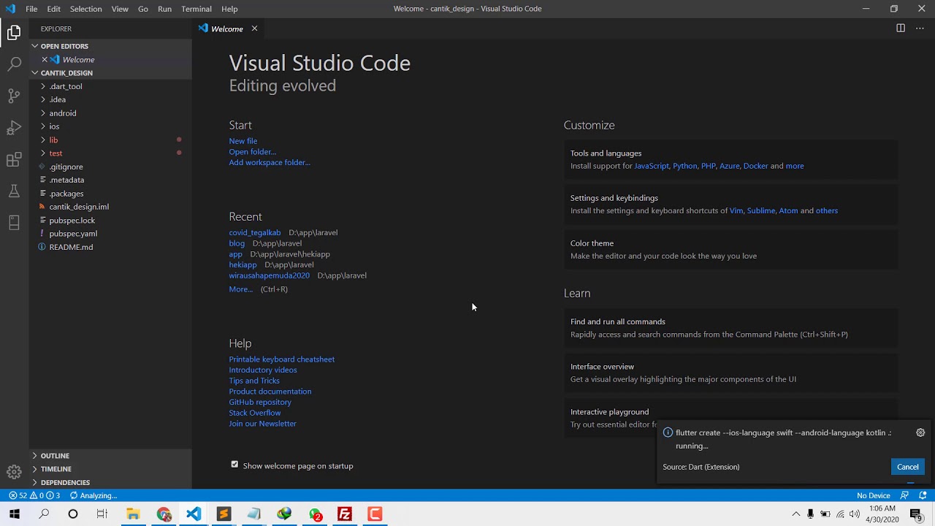Click No Device in status bar
The height and width of the screenshot is (526, 935).
pos(873,495)
